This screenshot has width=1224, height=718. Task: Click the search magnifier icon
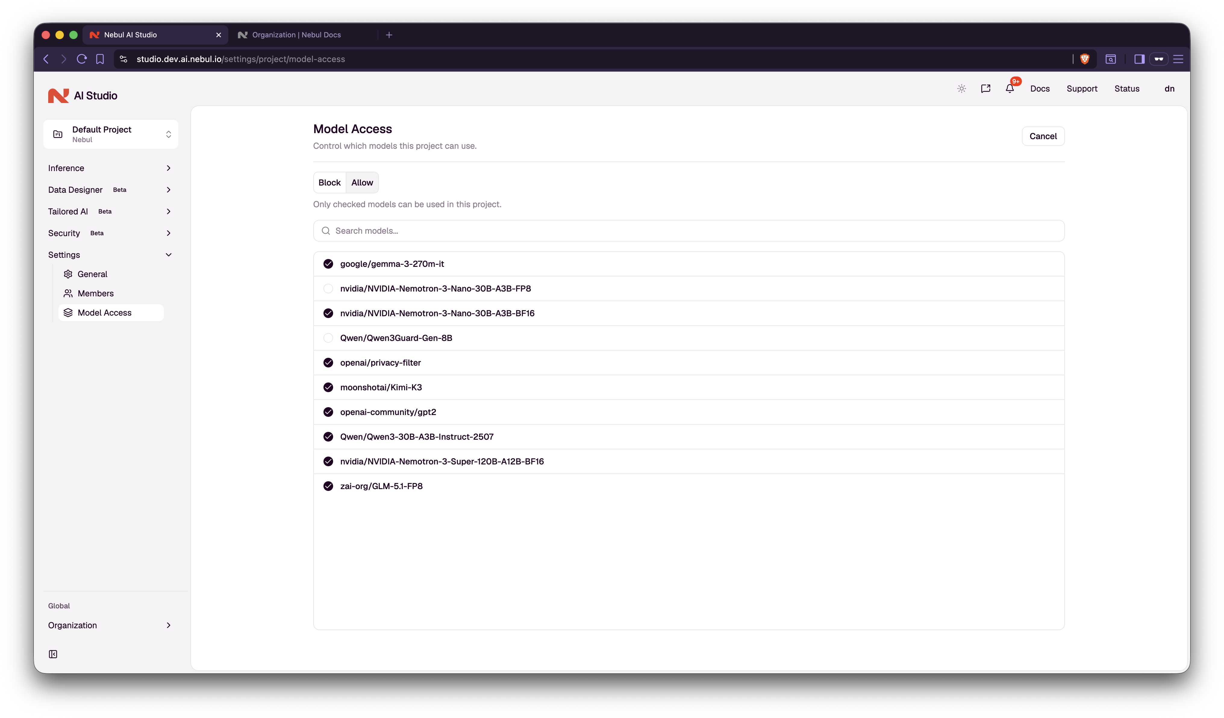tap(326, 231)
